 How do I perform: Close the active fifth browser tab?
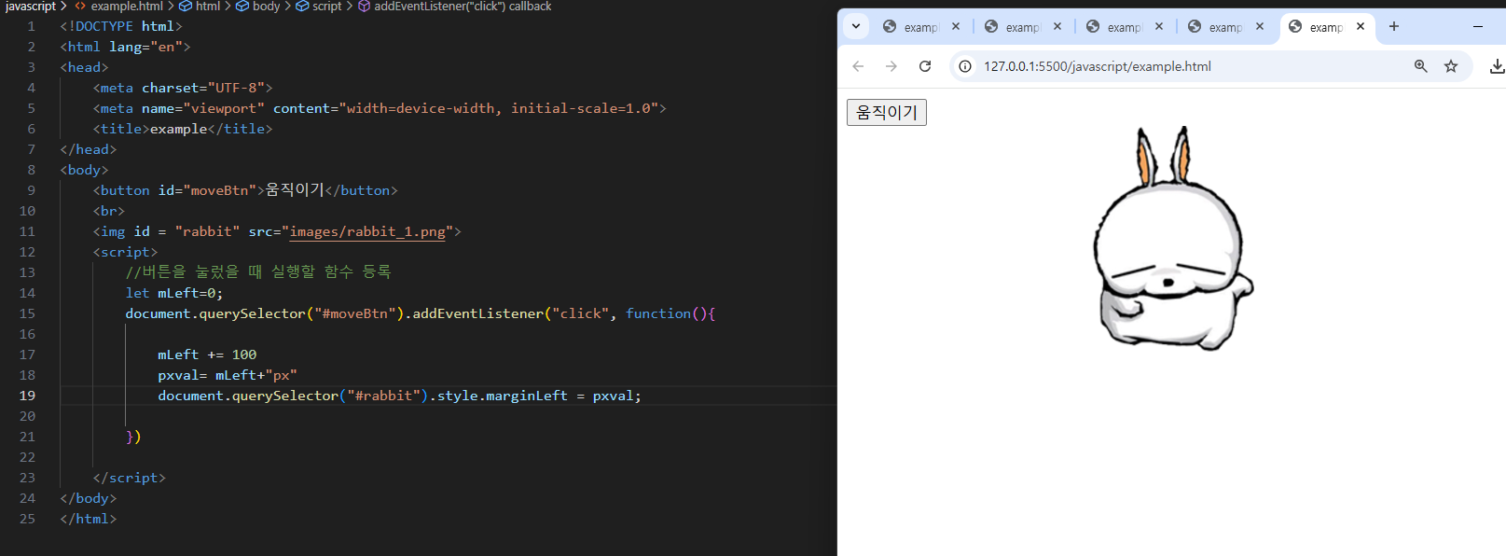pos(1361,26)
